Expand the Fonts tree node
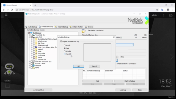The width and height of the screenshot is (176, 99). tap(29, 68)
